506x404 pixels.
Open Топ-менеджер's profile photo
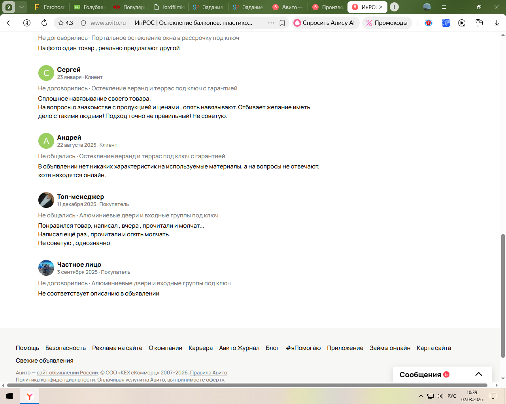point(46,200)
